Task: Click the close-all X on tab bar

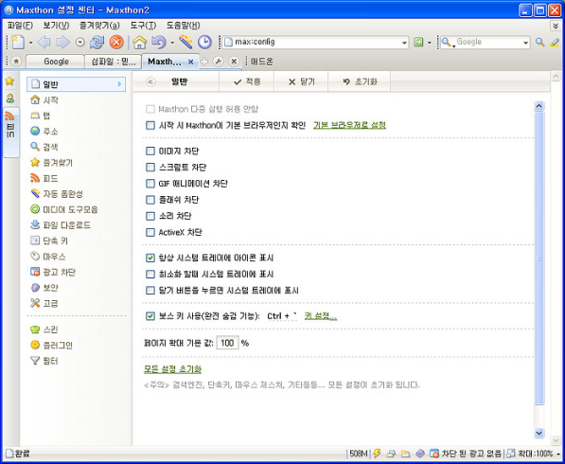Action: pos(234,62)
